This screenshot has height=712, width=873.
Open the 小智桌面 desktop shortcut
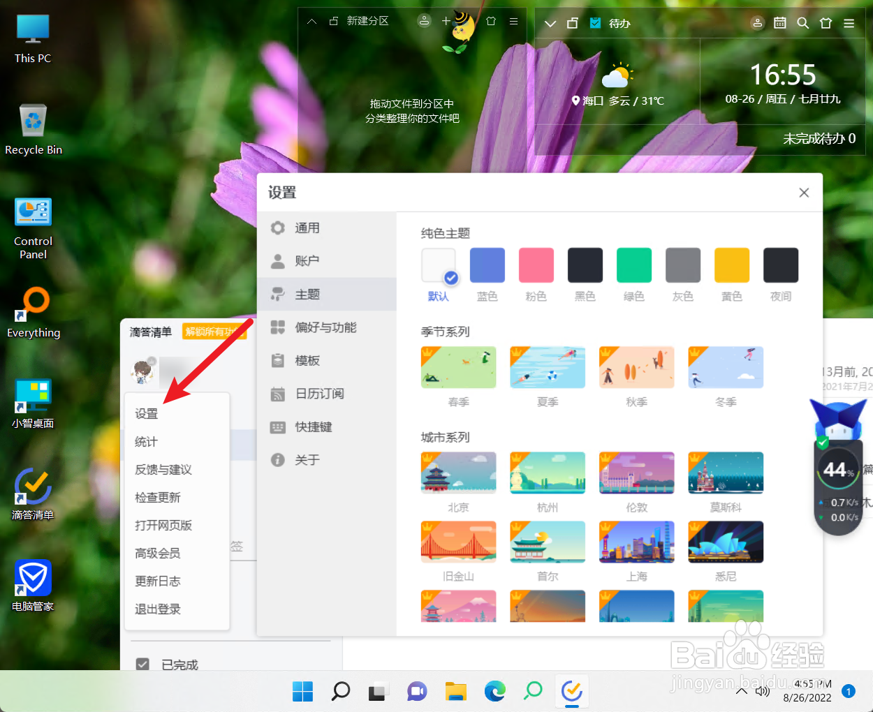33,404
